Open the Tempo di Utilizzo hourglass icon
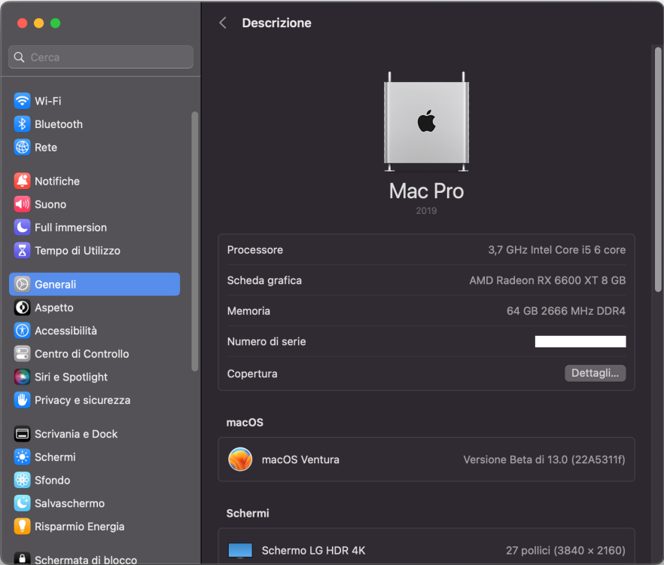664x565 pixels. (x=22, y=251)
